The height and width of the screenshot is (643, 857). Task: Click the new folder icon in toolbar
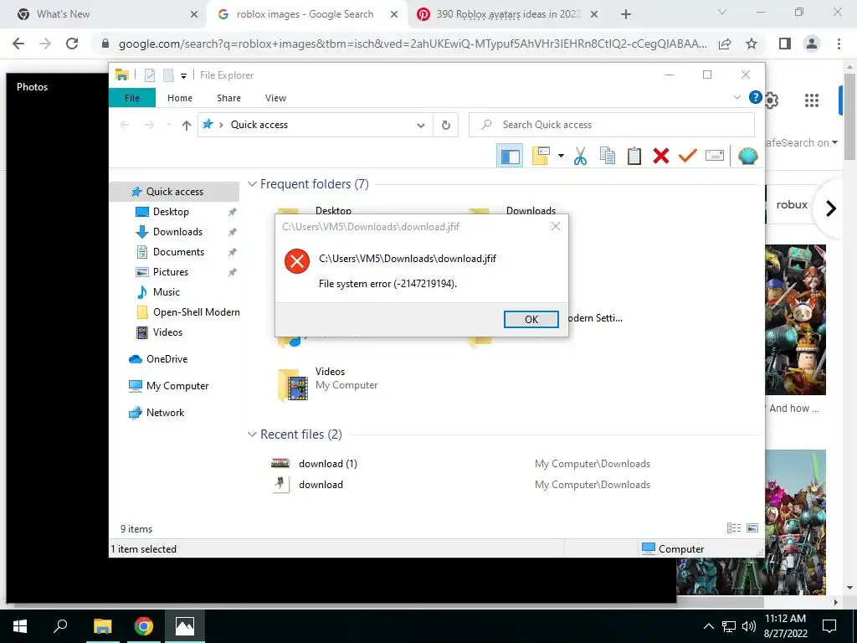[x=541, y=156]
